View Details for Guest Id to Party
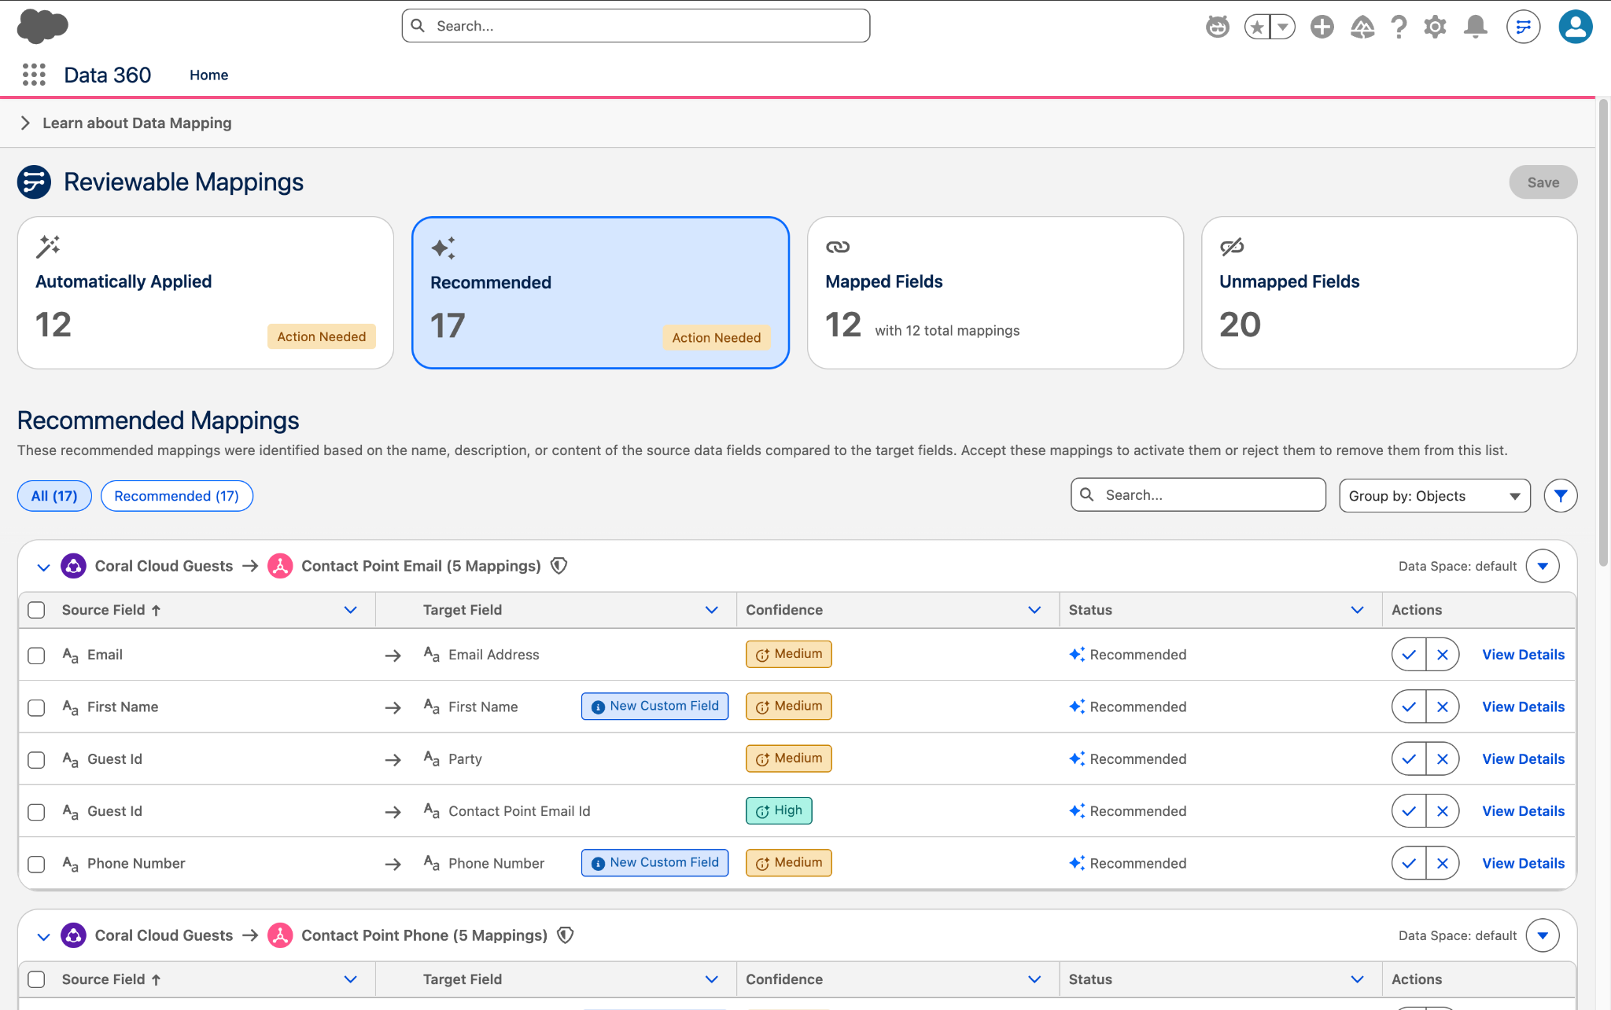 (x=1523, y=759)
